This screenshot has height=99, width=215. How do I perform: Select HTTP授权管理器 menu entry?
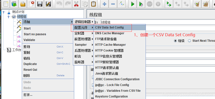(x=120, y=62)
